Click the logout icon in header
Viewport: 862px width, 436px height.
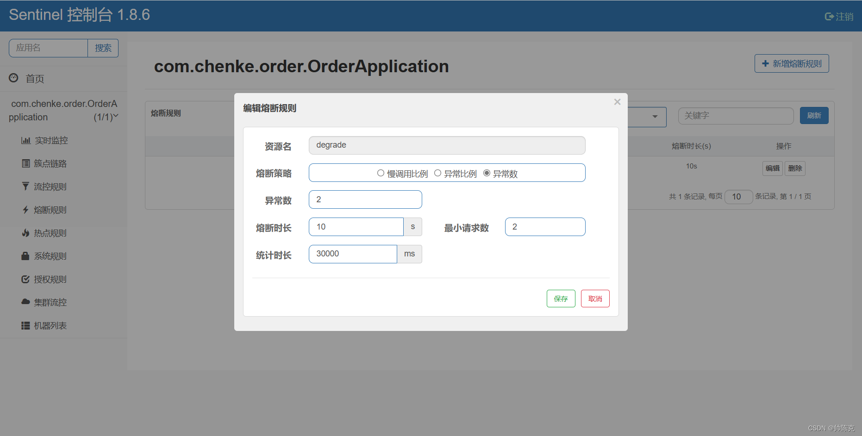pos(829,17)
